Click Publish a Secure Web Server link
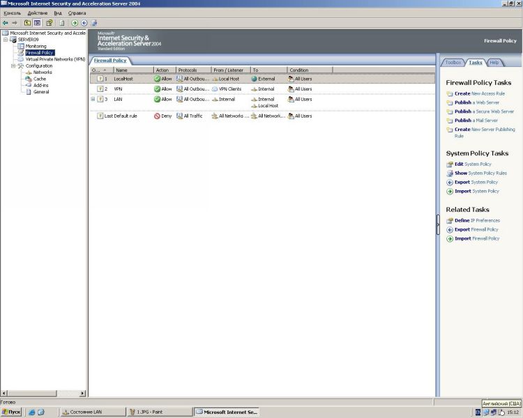523x418 pixels. (485, 111)
